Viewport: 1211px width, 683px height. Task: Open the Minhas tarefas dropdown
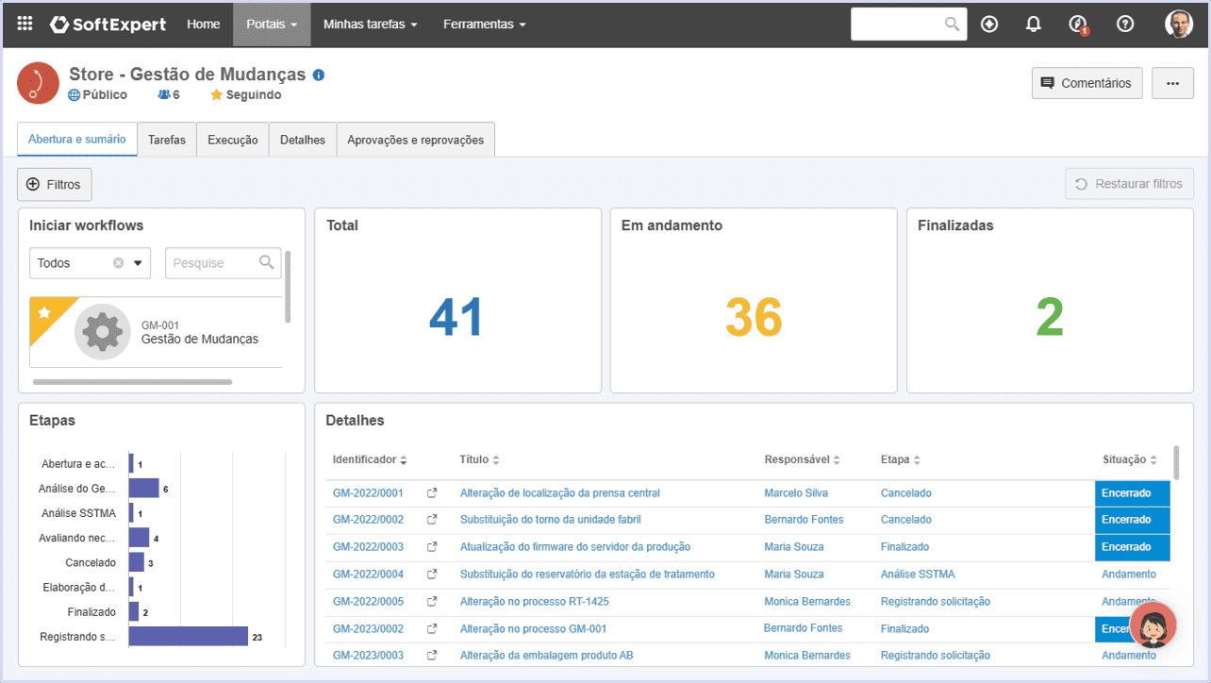[370, 25]
